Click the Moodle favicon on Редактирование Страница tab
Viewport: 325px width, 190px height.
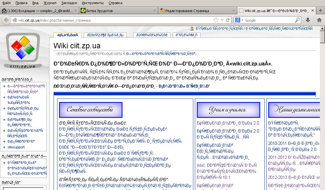[162, 10]
